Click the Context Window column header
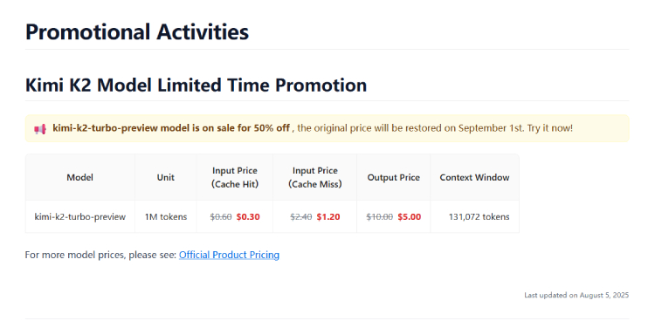The image size is (655, 321). 474,177
